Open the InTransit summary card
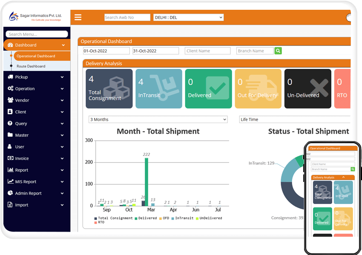The height and width of the screenshot is (255, 362). pos(158,89)
